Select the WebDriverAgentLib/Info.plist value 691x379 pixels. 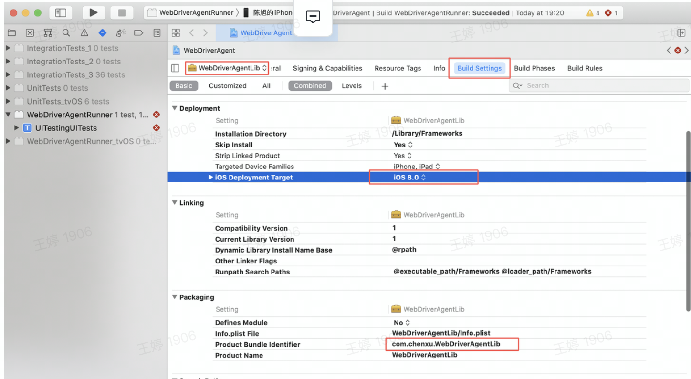(441, 333)
